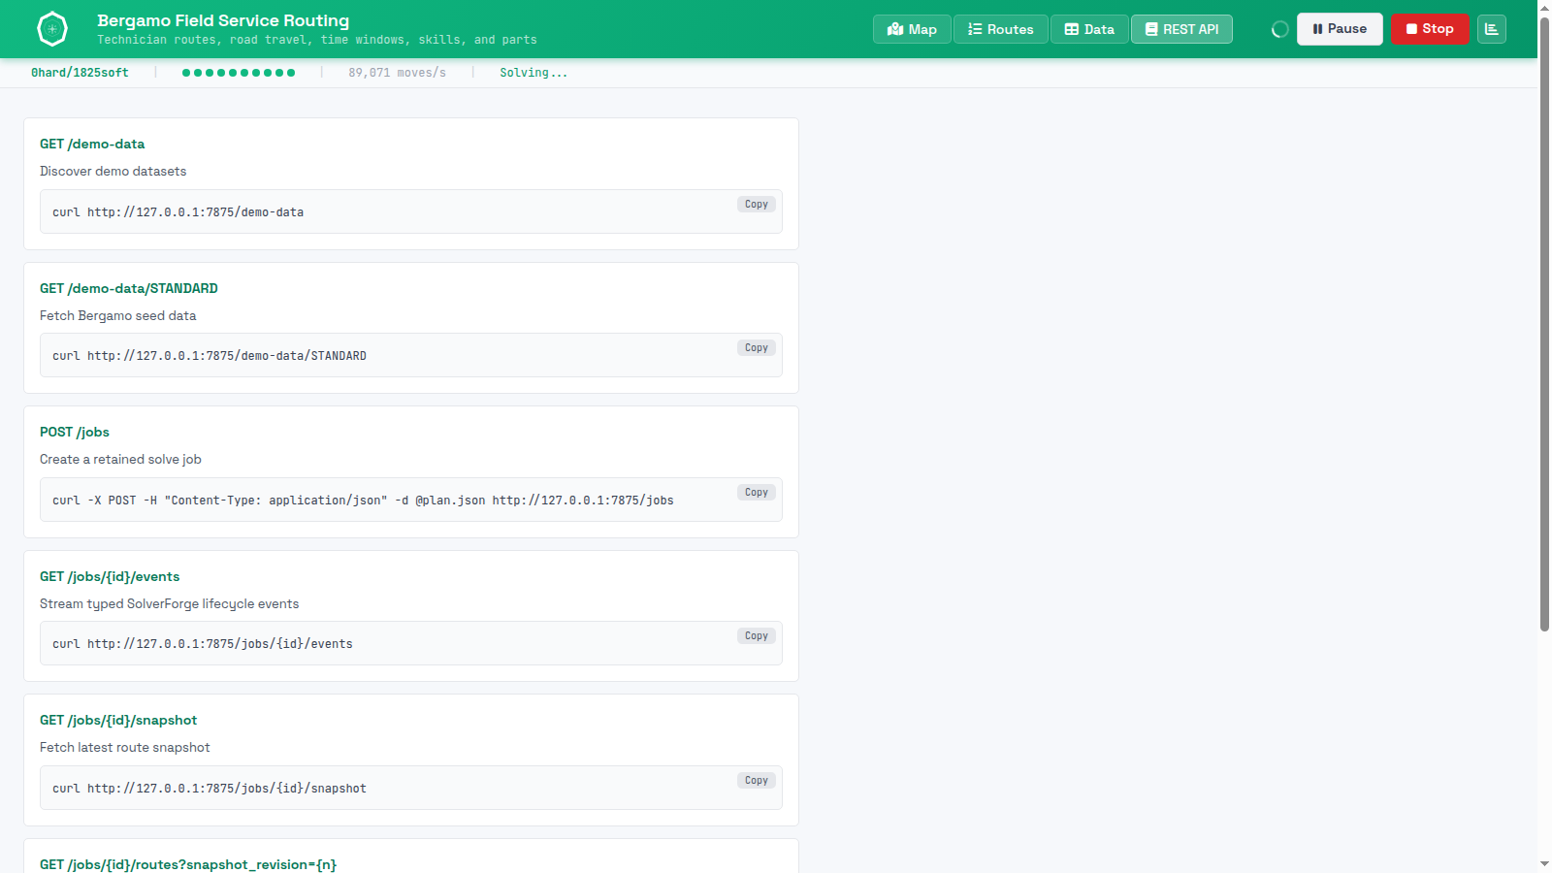The height and width of the screenshot is (873, 1552).
Task: Click the hexagon app logo icon
Action: (52, 29)
